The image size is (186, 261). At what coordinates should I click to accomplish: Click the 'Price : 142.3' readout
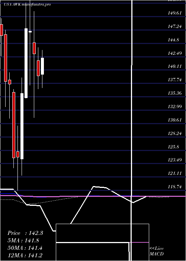[25, 233]
